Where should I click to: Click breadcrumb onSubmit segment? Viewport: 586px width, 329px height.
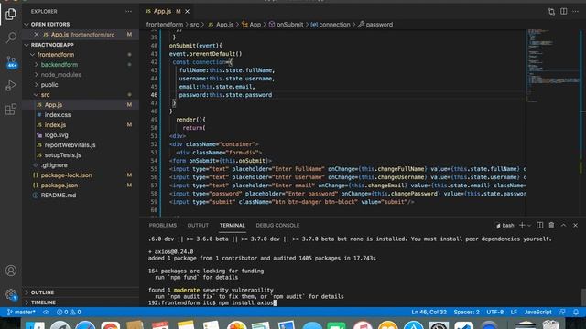(286, 25)
